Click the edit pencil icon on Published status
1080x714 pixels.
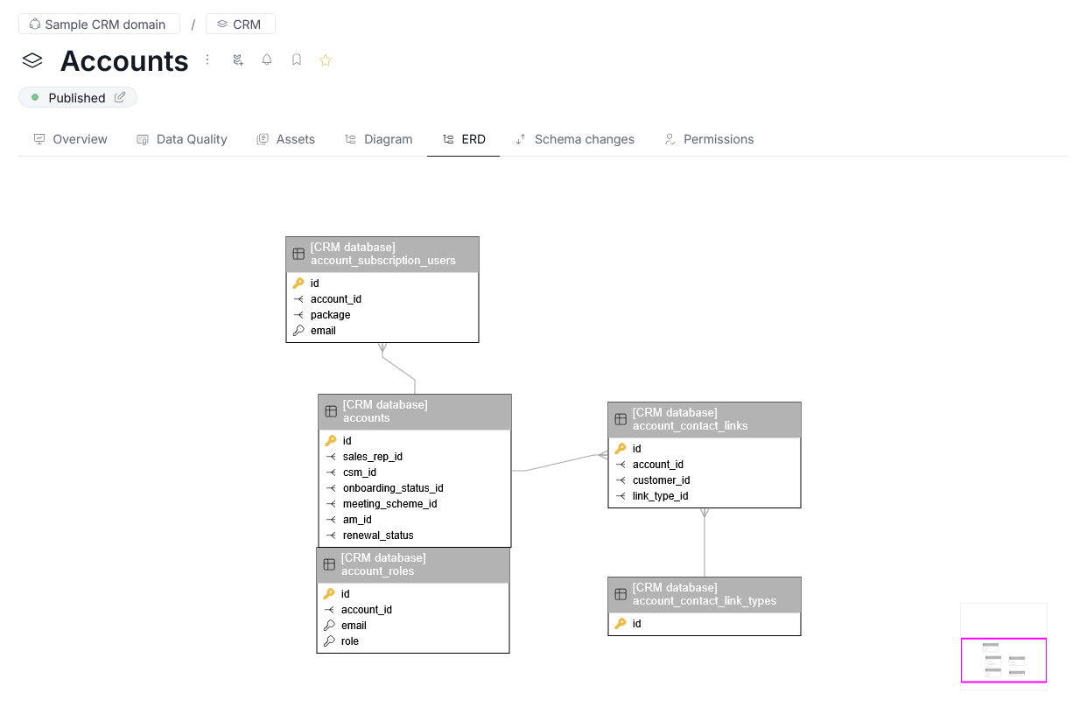120,97
